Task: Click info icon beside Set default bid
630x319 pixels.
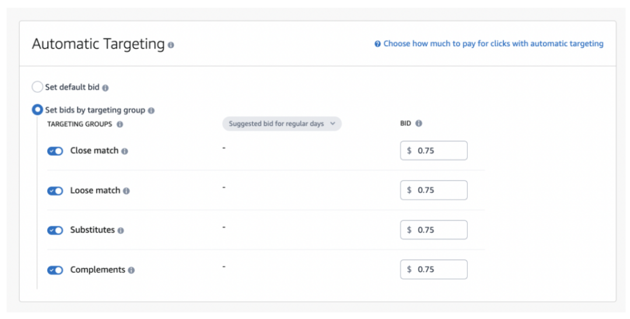Action: click(106, 88)
